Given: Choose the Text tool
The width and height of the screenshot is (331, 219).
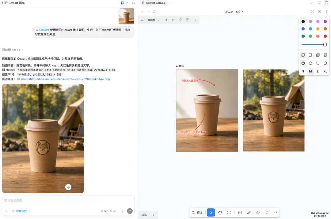Looking at the screenshot, I should (267, 213).
